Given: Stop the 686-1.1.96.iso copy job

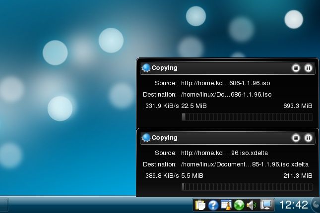Looking at the screenshot, I should coord(296,68).
